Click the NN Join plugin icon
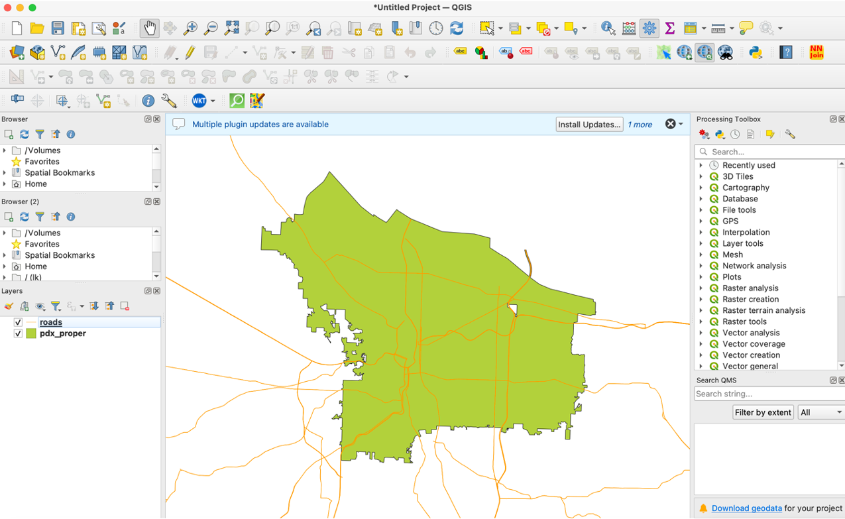845x519 pixels. [817, 52]
